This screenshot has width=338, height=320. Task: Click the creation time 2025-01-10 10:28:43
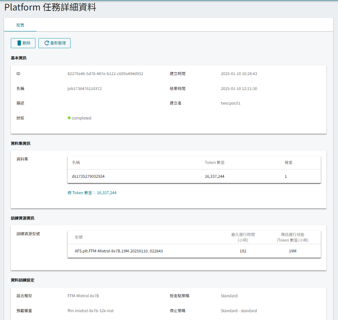(x=239, y=74)
